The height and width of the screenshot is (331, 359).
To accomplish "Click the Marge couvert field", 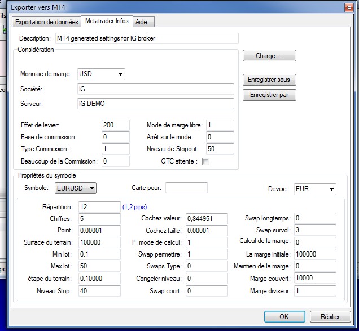I will pos(314,279).
